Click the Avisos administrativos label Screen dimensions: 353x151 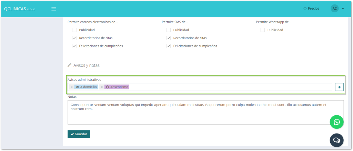pos(84,80)
